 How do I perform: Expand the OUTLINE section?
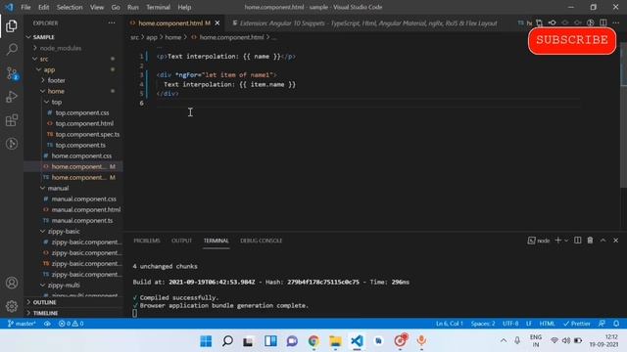tap(74, 302)
